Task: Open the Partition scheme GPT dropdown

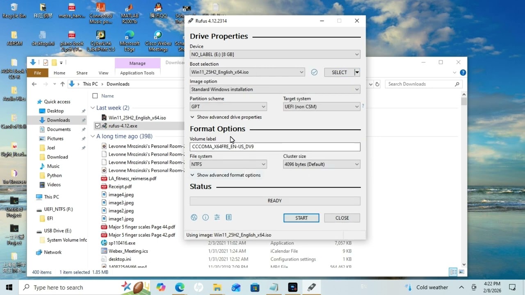Action: (228, 107)
